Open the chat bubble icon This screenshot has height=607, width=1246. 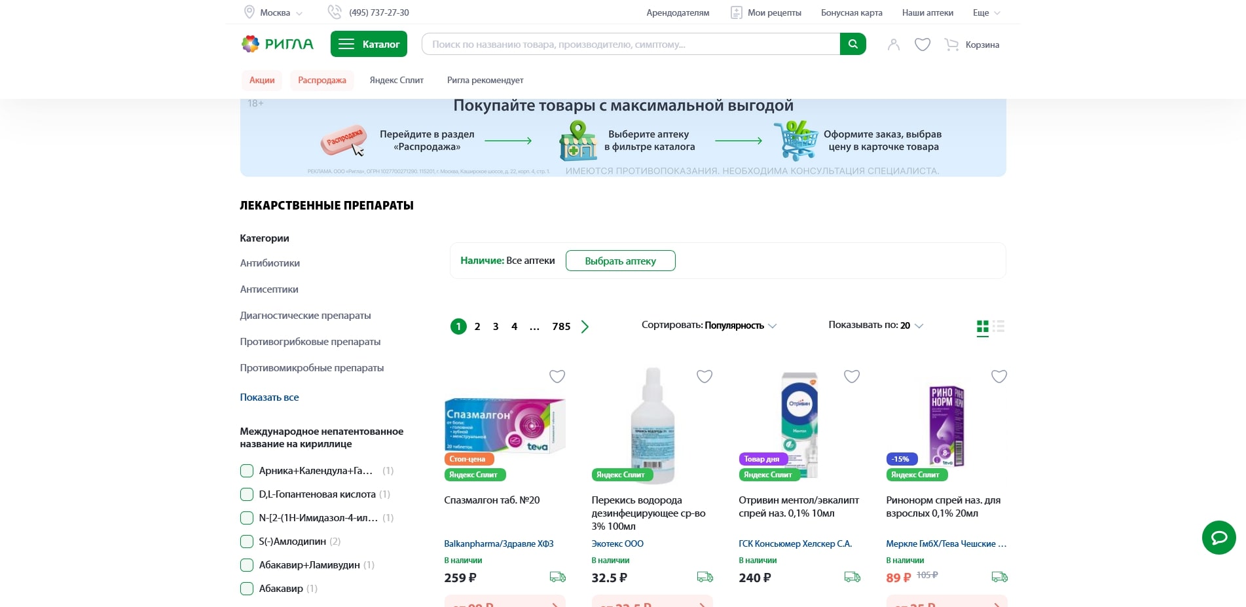pos(1219,538)
